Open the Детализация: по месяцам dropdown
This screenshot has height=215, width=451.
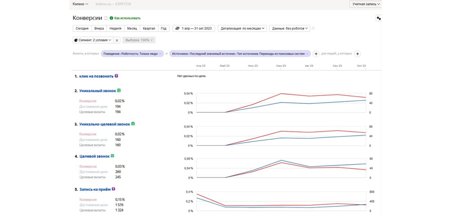click(242, 29)
